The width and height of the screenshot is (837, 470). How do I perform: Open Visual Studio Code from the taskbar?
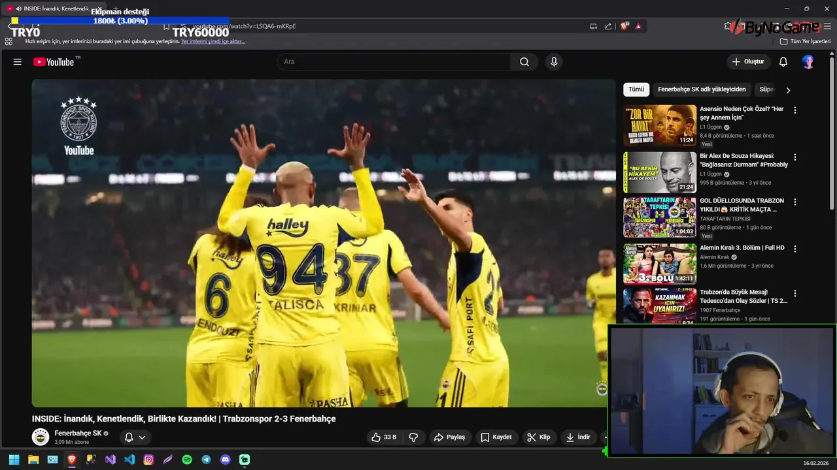coord(129,460)
